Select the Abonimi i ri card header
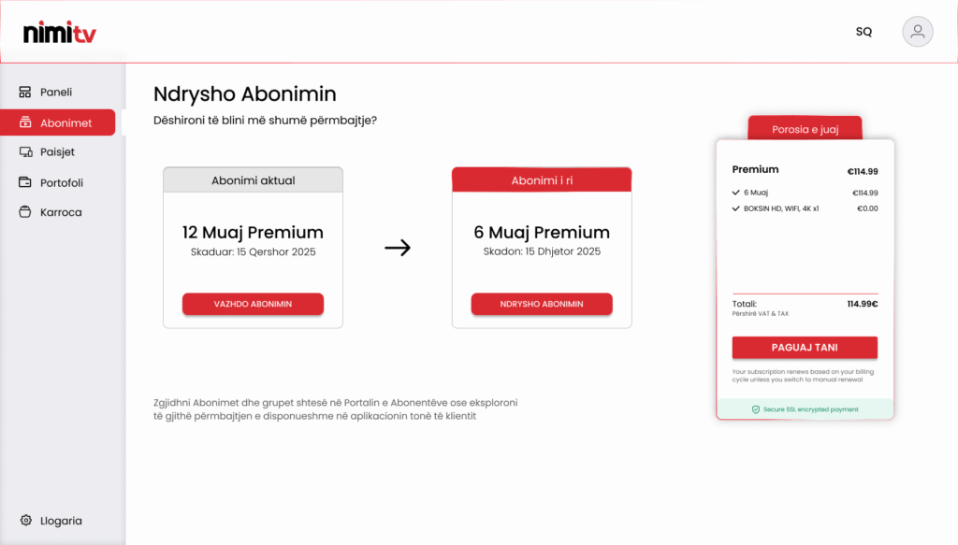Image resolution: width=958 pixels, height=545 pixels. [x=542, y=180]
